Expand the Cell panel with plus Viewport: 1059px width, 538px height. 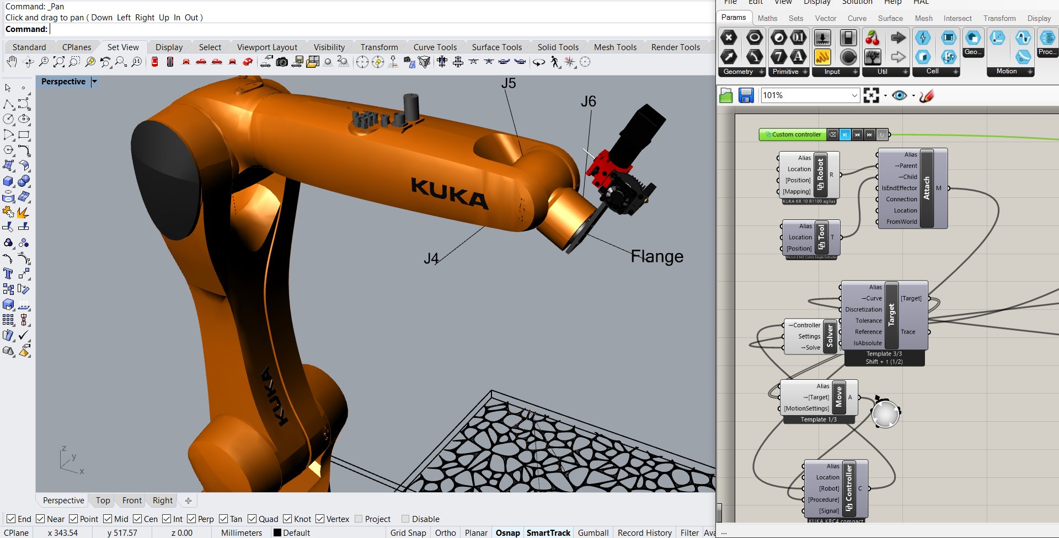click(x=956, y=72)
